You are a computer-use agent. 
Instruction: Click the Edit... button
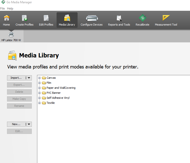(x=19, y=131)
